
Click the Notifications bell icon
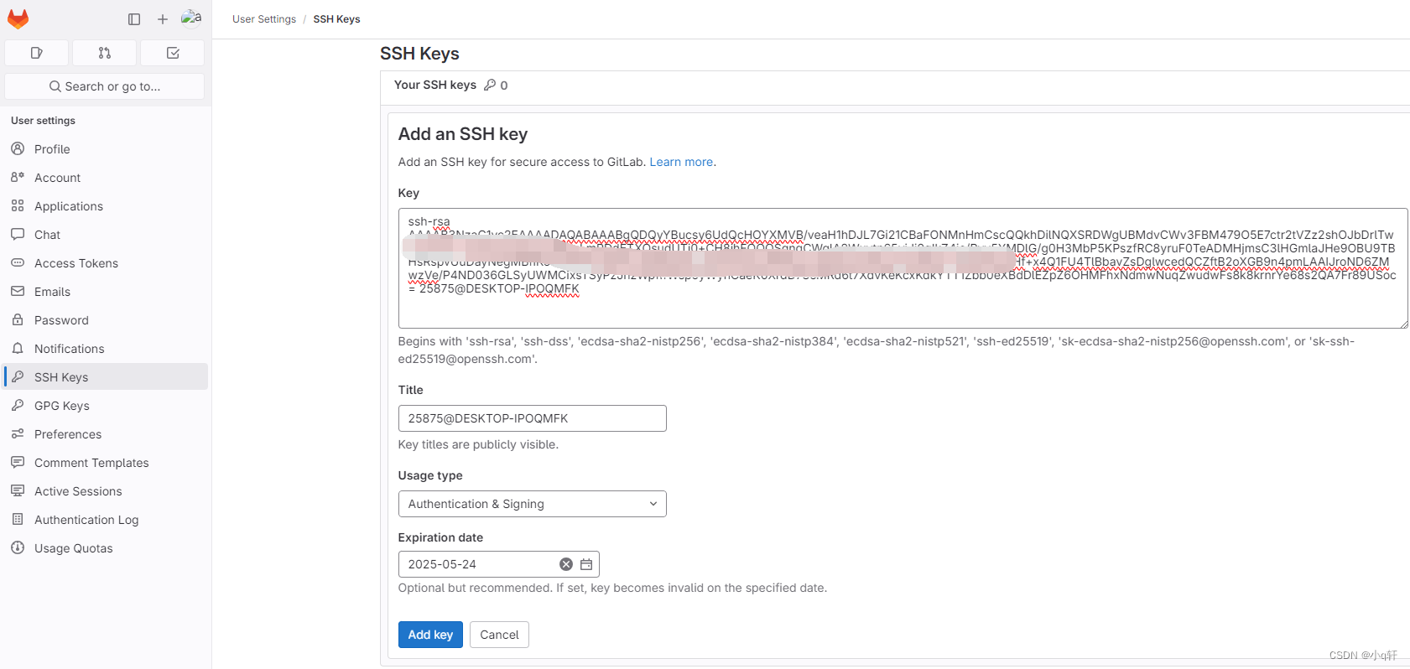[18, 348]
